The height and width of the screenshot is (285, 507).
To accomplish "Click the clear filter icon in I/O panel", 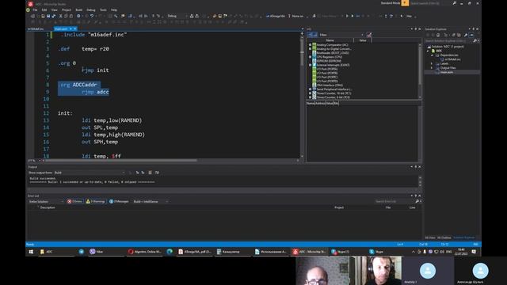I will point(369,35).
